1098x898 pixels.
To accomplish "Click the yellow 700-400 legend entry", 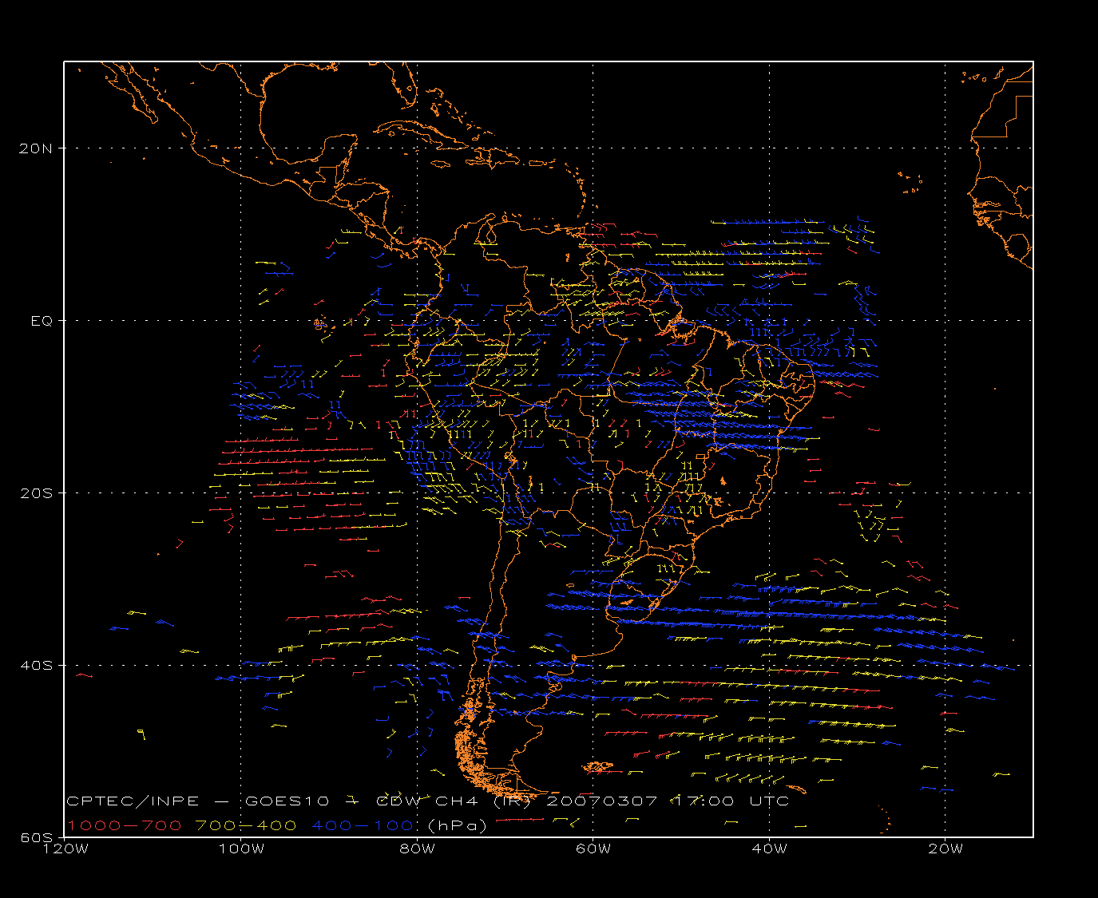I will 246,825.
